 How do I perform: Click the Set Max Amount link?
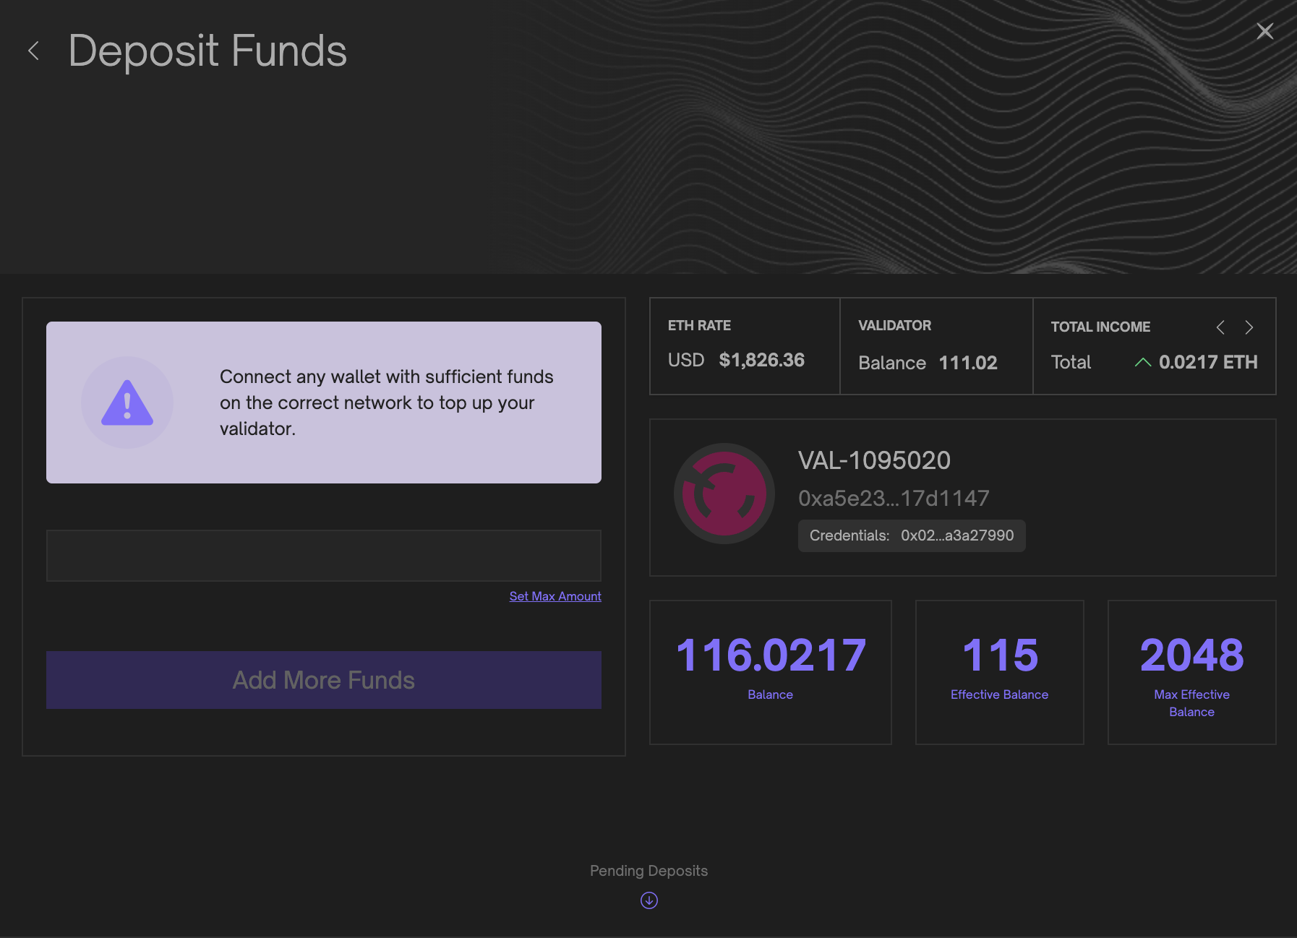[x=555, y=596]
